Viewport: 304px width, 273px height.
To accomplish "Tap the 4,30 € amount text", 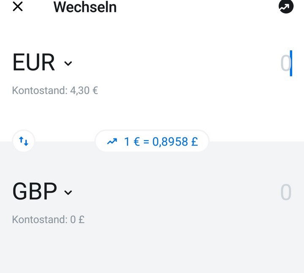I will point(84,90).
